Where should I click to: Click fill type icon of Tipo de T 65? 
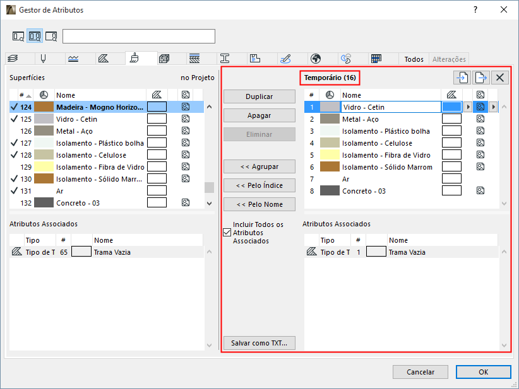(17, 252)
